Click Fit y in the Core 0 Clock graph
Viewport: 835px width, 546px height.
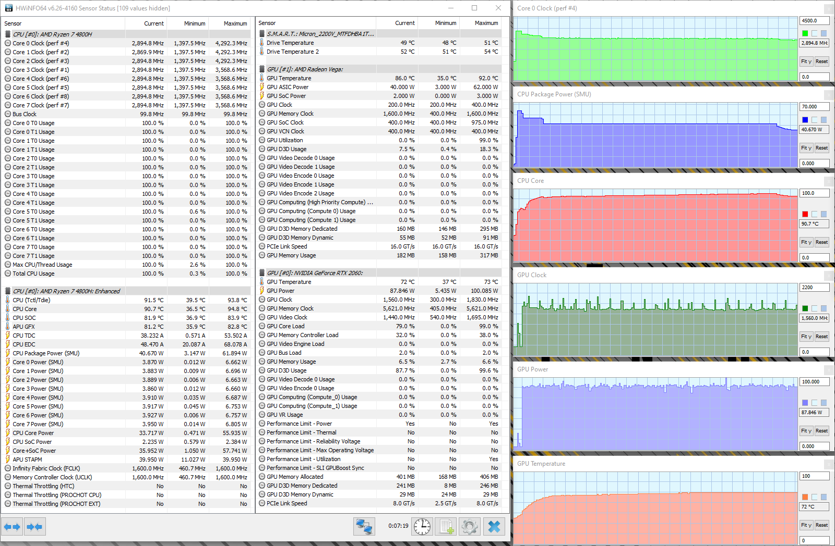(806, 61)
